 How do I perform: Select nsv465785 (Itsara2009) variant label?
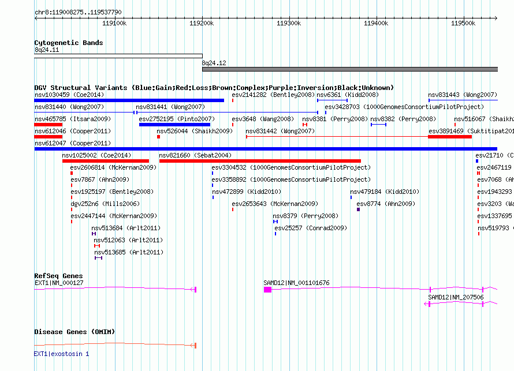73,119
